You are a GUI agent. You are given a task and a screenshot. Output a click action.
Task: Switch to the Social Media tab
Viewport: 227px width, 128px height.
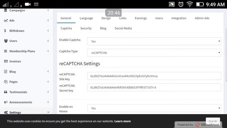(123, 28)
